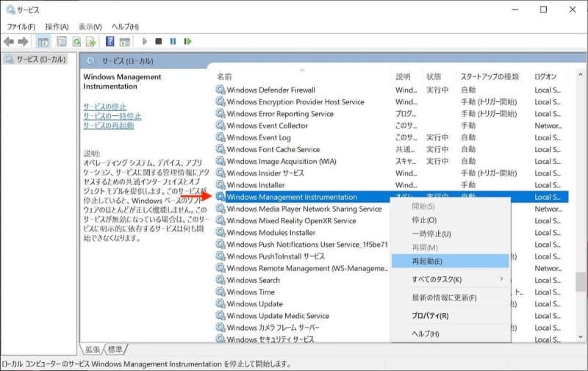Click the gear icon beside Windows Modules Installer
The height and width of the screenshot is (371, 588).
220,232
